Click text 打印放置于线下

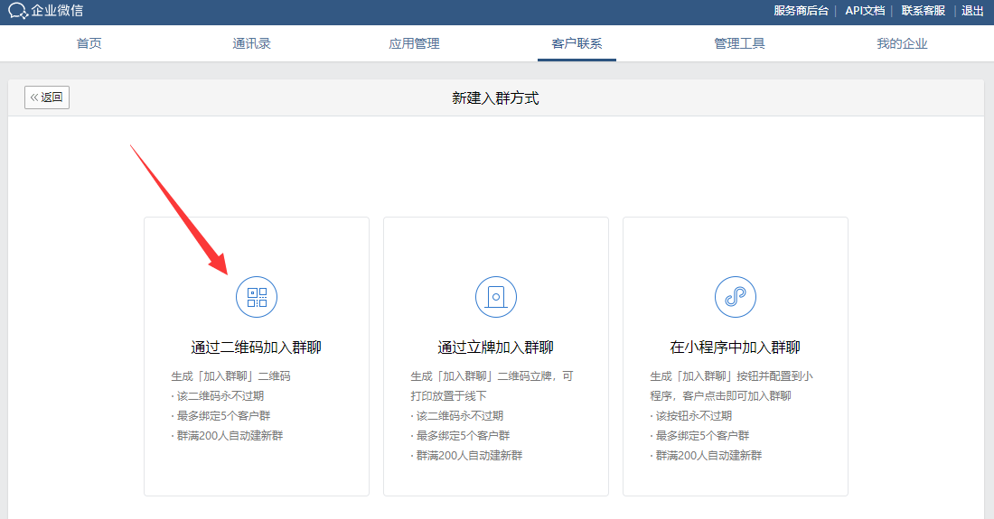[x=448, y=396]
